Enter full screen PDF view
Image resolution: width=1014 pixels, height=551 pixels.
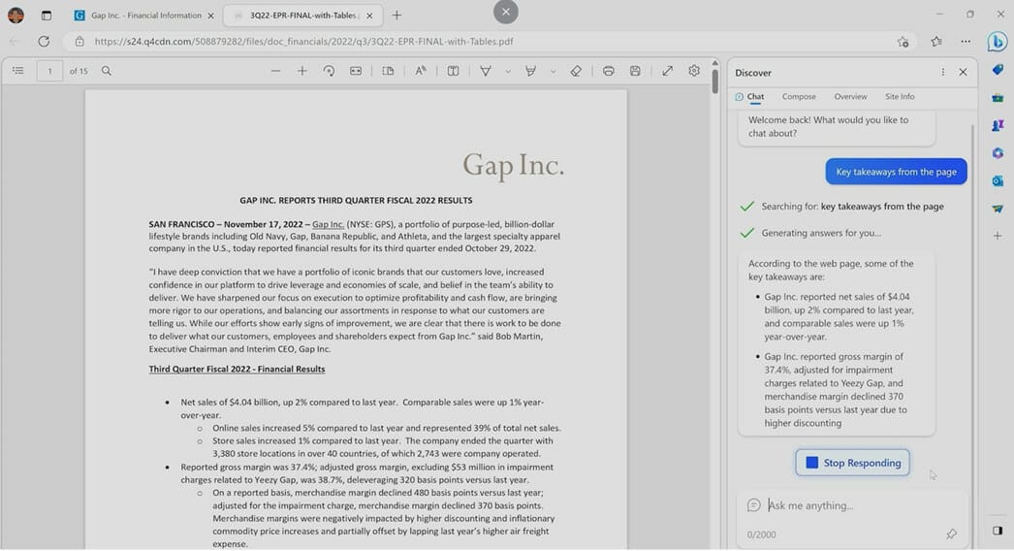coord(667,71)
